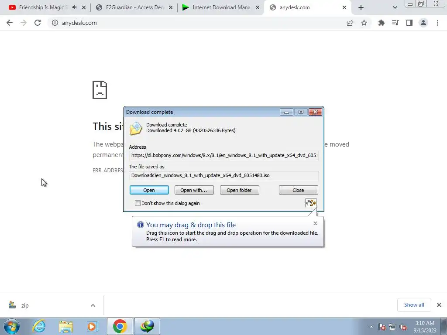Open the Chrome profile icon
447x335 pixels.
click(x=423, y=23)
